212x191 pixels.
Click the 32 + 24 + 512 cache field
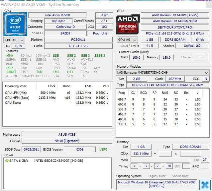tap(78, 46)
